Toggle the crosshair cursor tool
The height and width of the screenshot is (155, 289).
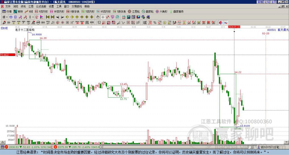click(103, 17)
